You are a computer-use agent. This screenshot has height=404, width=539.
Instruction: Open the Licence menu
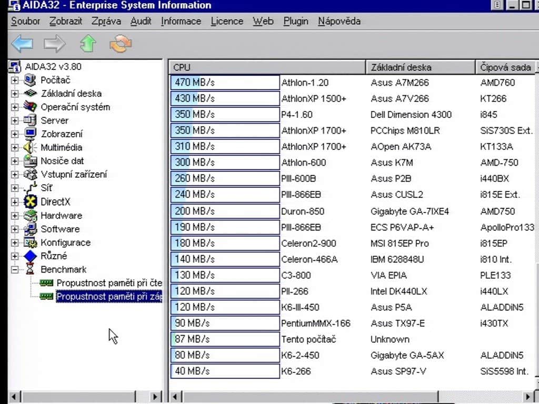pos(227,21)
